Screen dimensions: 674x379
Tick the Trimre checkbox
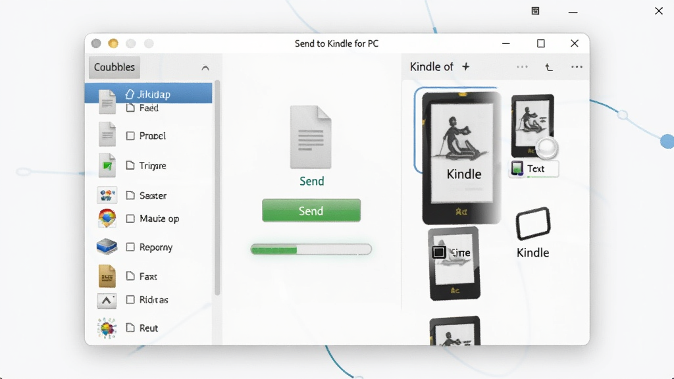tap(130, 165)
